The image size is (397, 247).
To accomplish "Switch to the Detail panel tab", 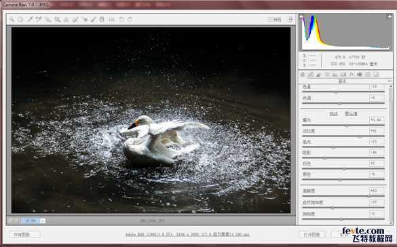I will point(319,75).
